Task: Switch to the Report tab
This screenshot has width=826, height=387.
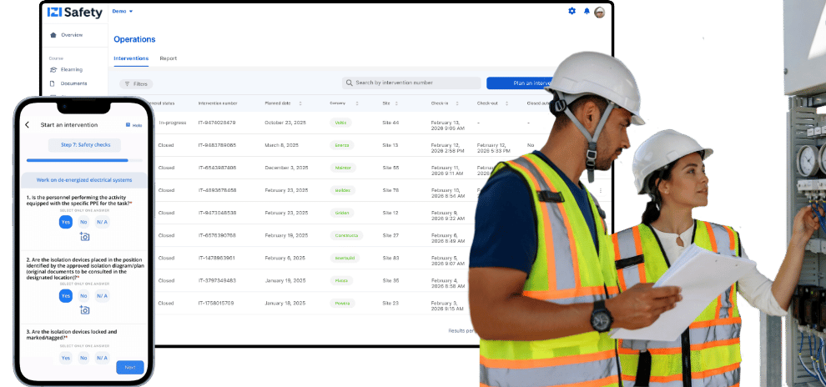Action: pyautogui.click(x=168, y=58)
